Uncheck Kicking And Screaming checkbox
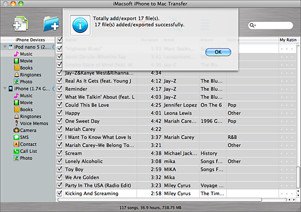Image resolution: width=301 pixels, height=212 pixels. pyautogui.click(x=60, y=193)
